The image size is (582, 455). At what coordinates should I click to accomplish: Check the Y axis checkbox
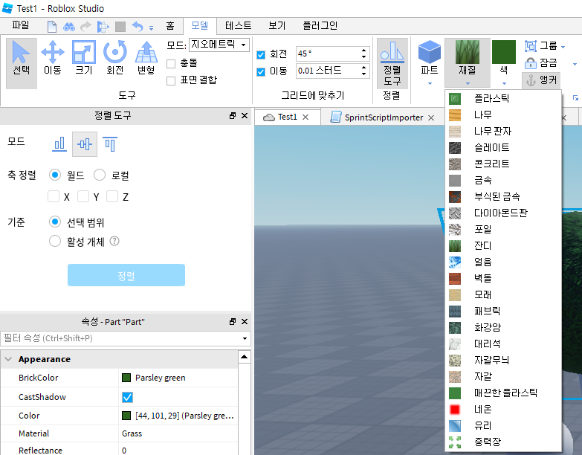(x=83, y=196)
